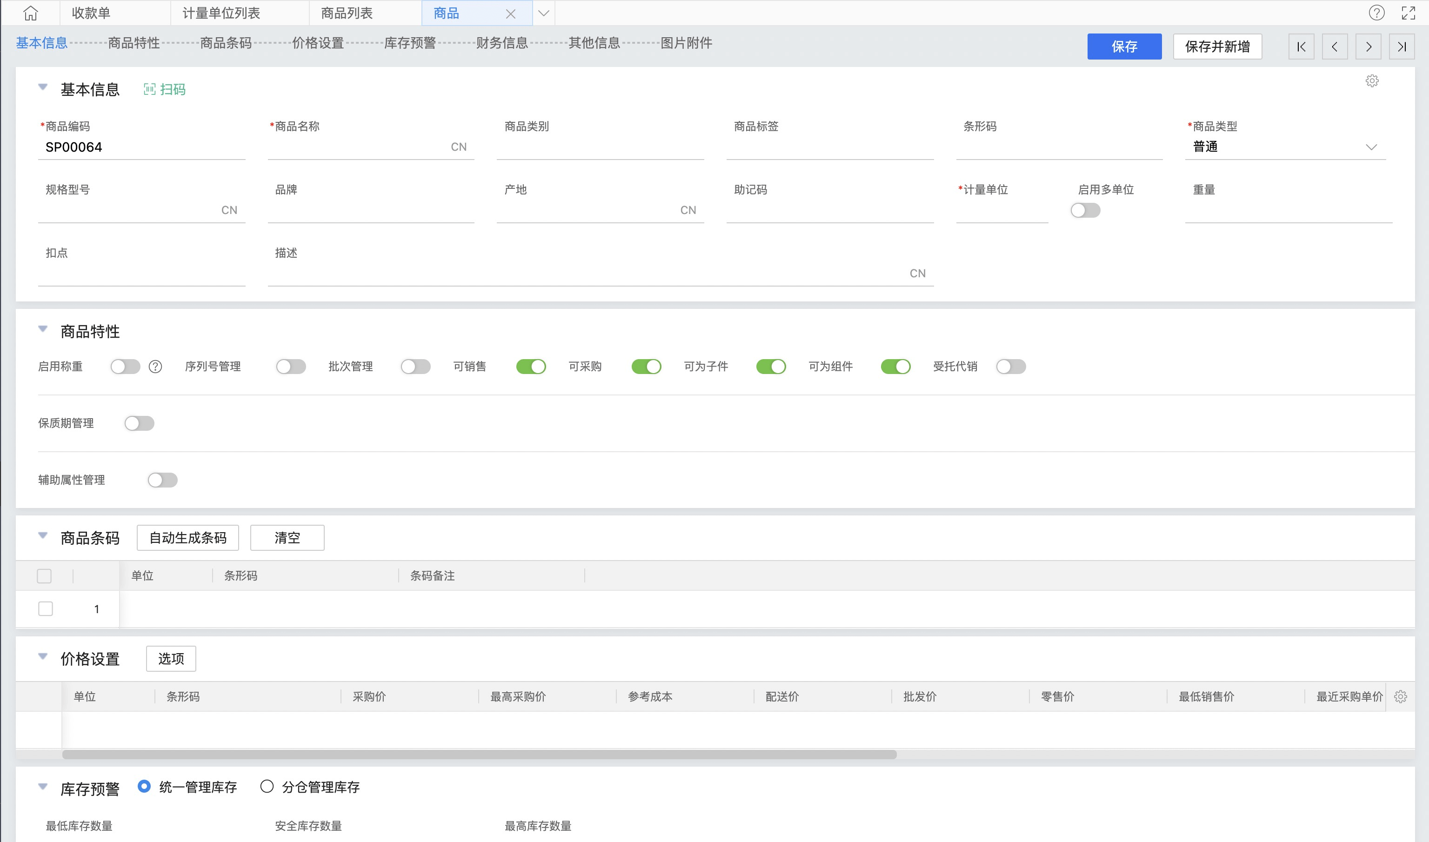Click the 自动生成条码 button
The image size is (1429, 842).
[188, 537]
